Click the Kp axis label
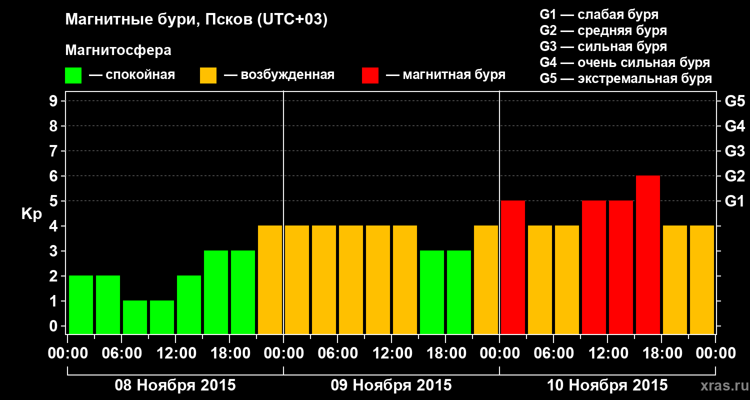The height and width of the screenshot is (400, 750). (x=32, y=215)
